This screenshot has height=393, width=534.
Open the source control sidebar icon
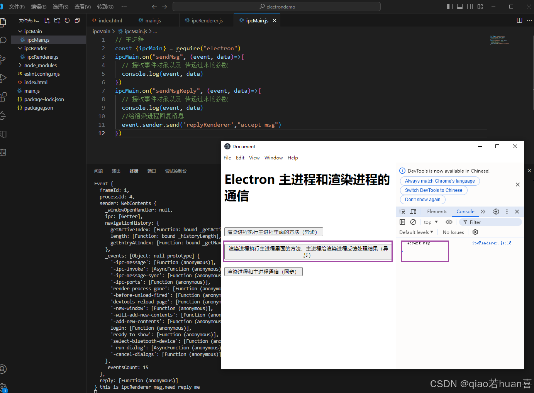pos(3,59)
